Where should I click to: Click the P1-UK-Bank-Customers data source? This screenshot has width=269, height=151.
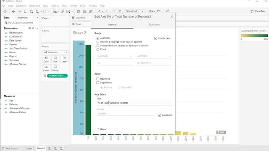(x=21, y=23)
